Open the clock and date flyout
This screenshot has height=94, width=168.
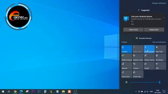point(157,92)
